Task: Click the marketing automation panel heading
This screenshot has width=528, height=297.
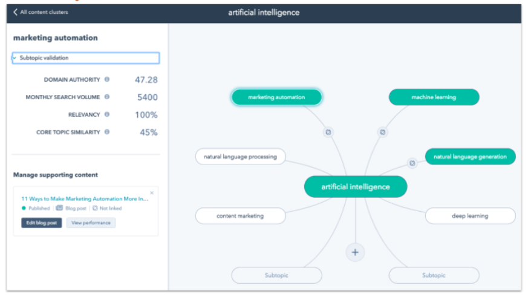Action: [56, 38]
